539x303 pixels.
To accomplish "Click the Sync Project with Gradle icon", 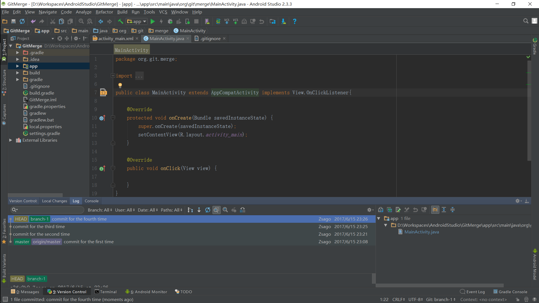I will tap(218, 21).
